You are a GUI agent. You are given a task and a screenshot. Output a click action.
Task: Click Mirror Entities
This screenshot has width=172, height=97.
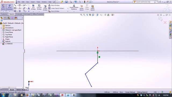[x=54, y=5]
